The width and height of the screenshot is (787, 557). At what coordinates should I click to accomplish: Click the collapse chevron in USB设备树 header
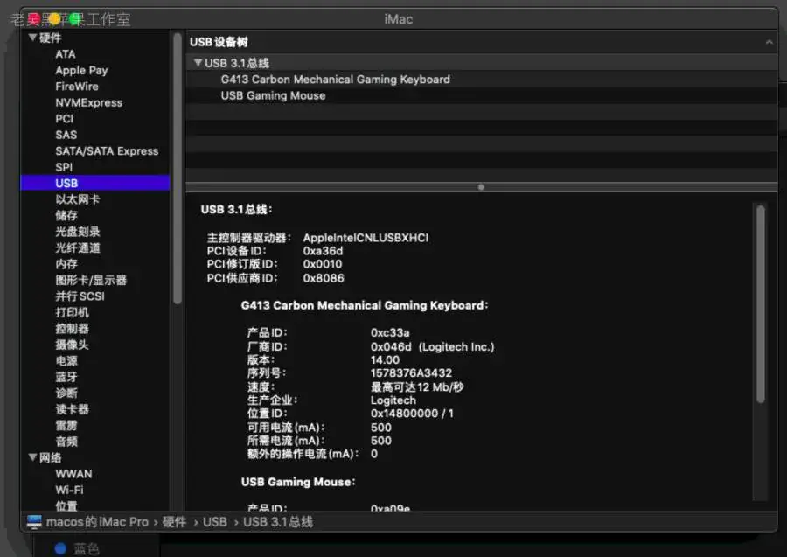click(769, 42)
